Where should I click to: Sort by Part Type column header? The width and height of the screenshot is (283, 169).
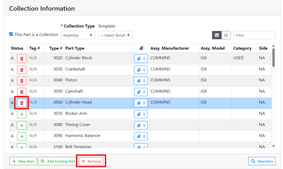[x=75, y=48]
